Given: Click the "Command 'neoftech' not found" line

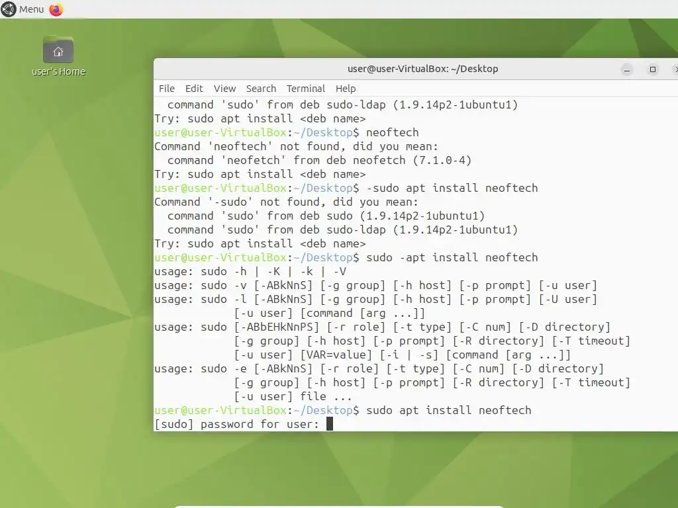Looking at the screenshot, I should point(296,146).
